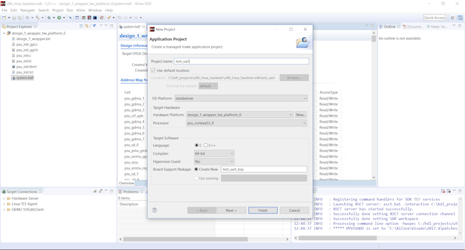
Task: Click the New... hardware platform button
Action: point(301,115)
